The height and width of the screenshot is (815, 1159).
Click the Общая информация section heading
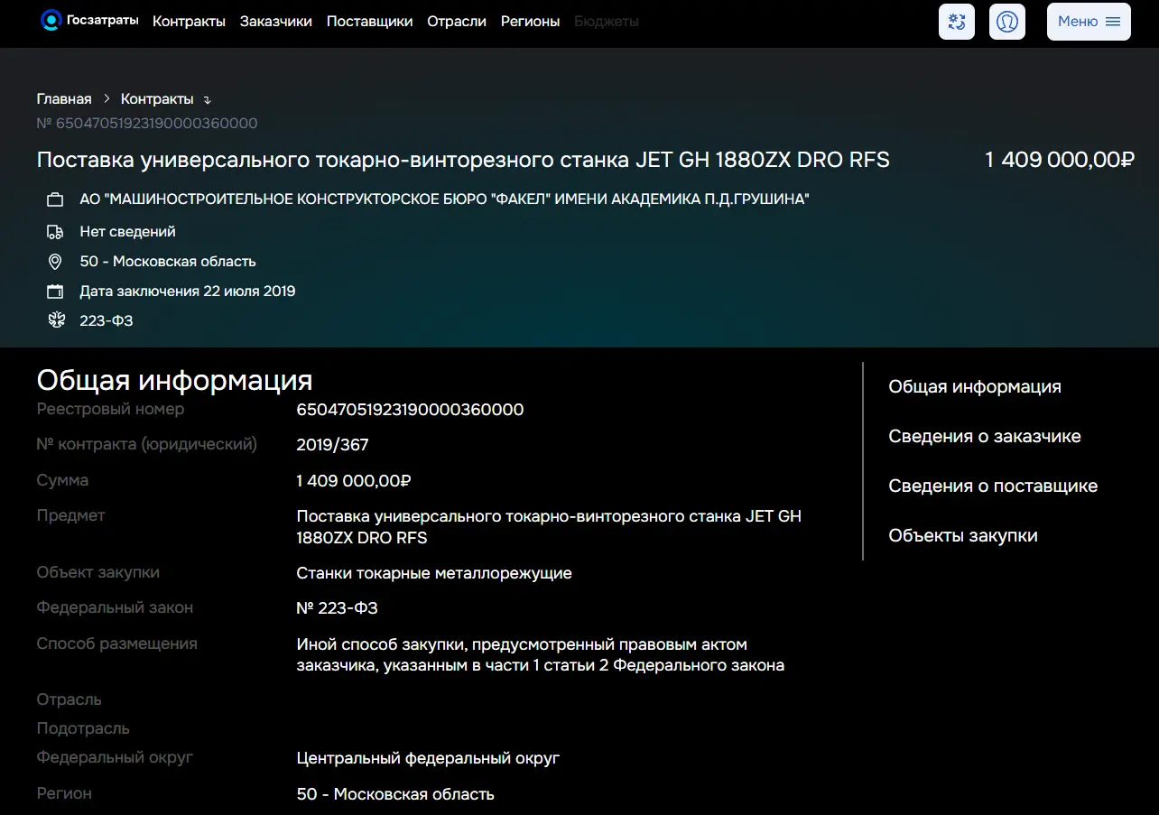[174, 380]
